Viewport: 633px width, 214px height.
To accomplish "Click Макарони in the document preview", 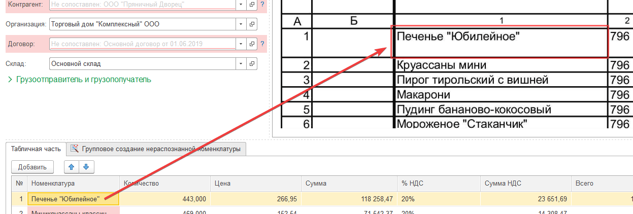I will 423,95.
